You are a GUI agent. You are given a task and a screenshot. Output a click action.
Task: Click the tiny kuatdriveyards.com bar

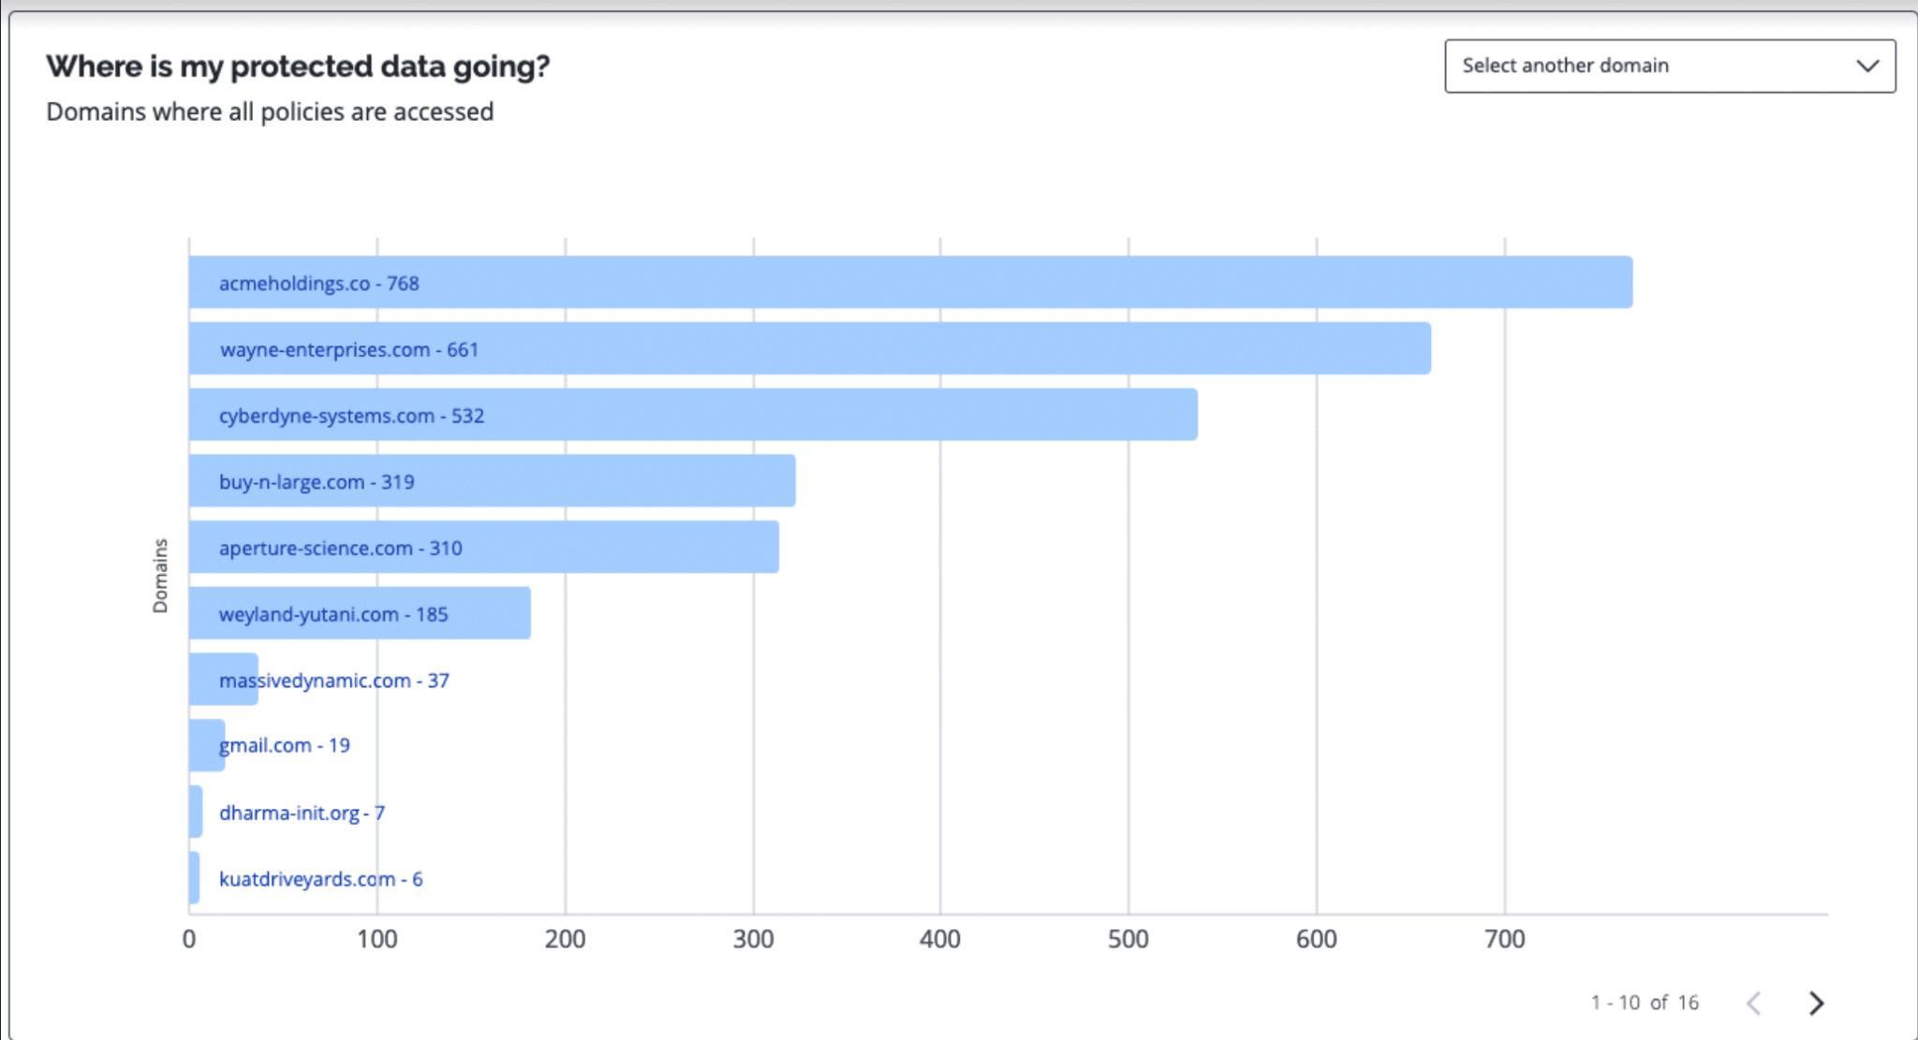194,878
